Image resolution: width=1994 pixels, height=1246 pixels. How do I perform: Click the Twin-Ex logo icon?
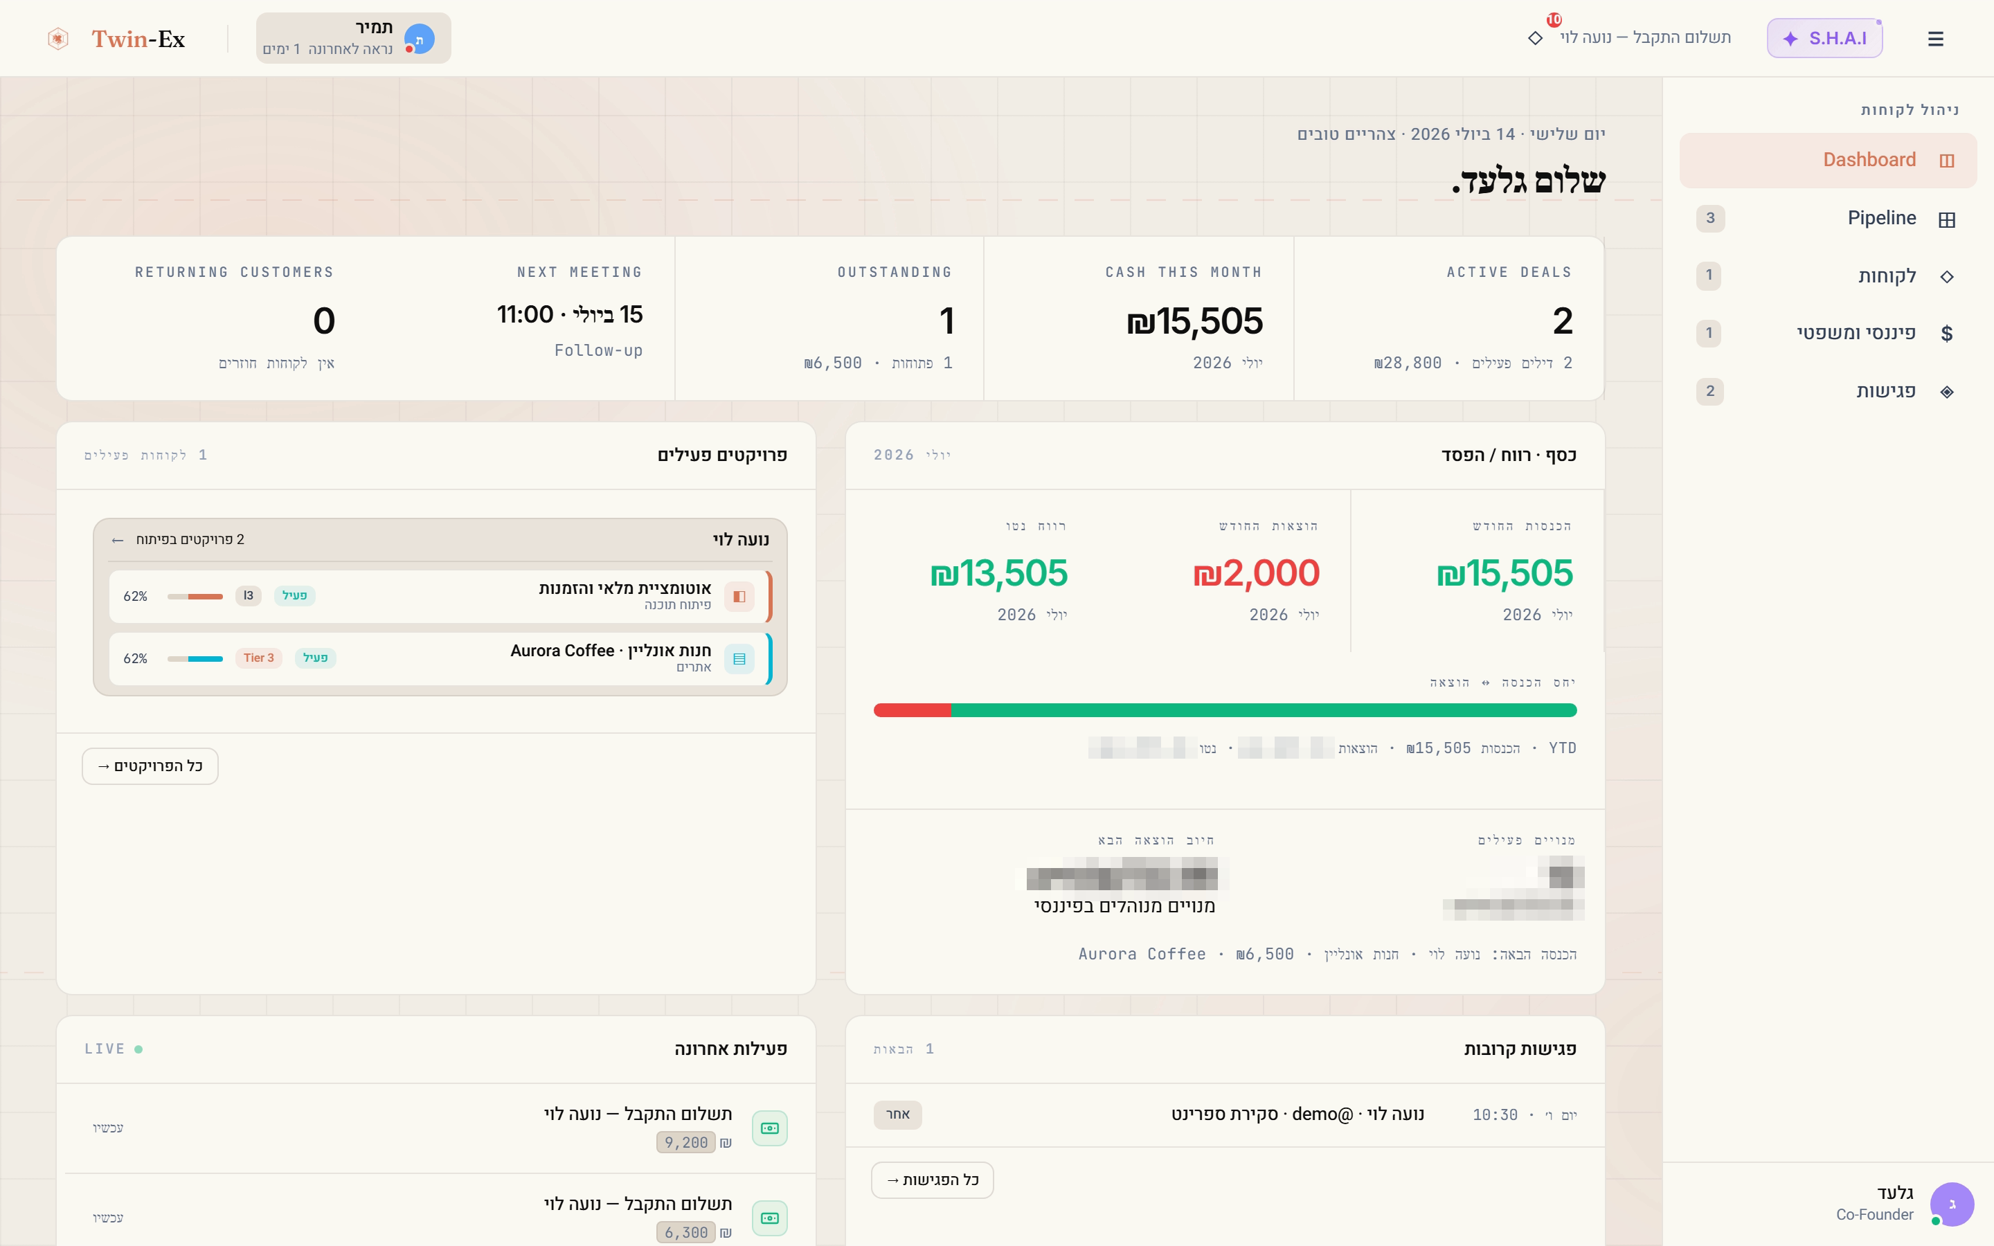tap(57, 39)
